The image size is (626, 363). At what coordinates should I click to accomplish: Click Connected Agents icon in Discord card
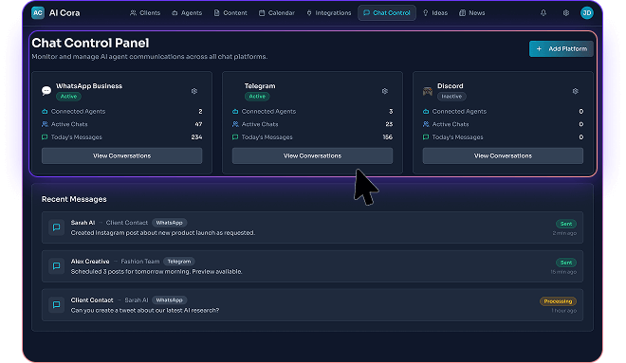pos(426,111)
